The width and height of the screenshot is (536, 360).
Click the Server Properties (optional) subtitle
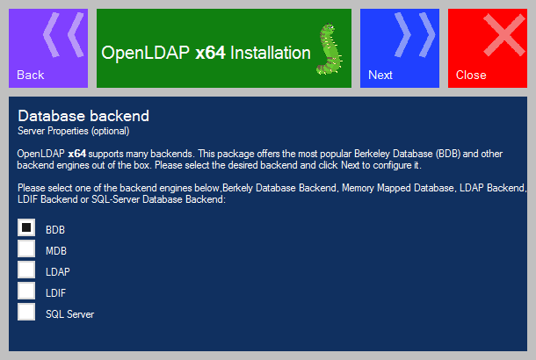point(74,131)
